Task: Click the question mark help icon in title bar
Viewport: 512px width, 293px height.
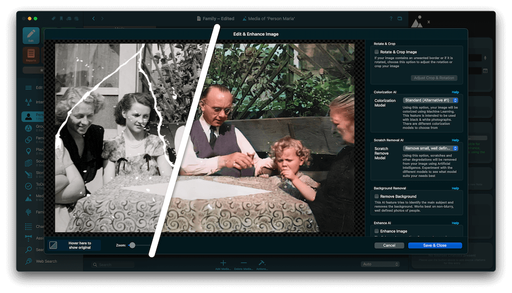Action: click(391, 19)
